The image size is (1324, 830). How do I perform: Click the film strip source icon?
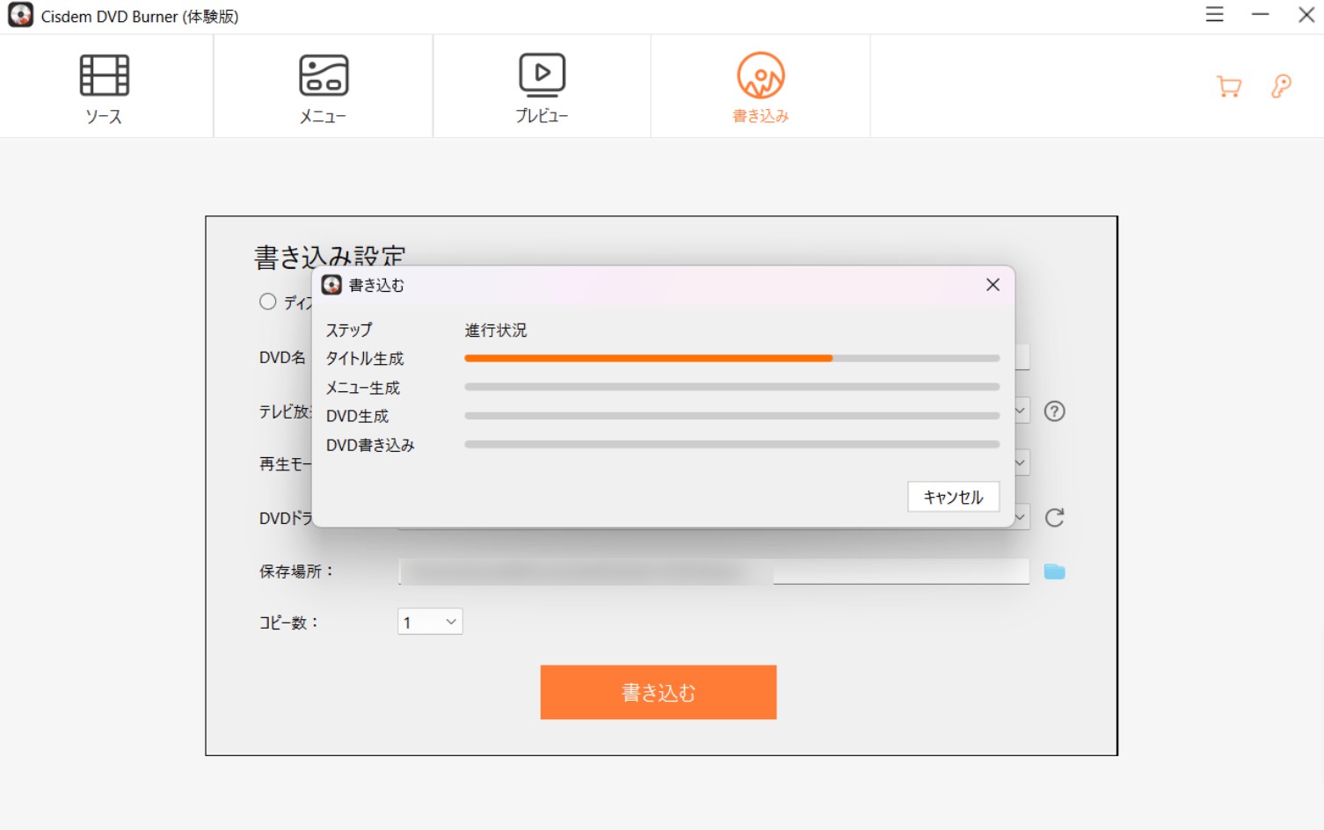point(105,75)
